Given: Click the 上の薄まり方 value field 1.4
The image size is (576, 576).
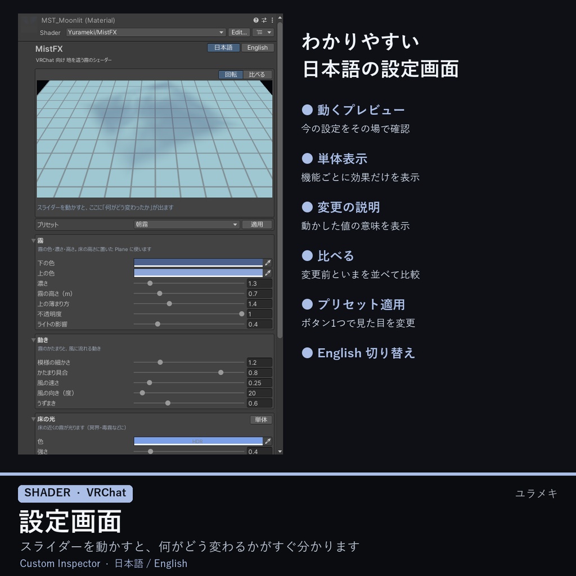Looking at the screenshot, I should point(259,304).
